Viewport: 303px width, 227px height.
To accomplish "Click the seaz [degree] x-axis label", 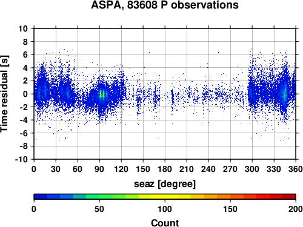I will click(x=165, y=184).
